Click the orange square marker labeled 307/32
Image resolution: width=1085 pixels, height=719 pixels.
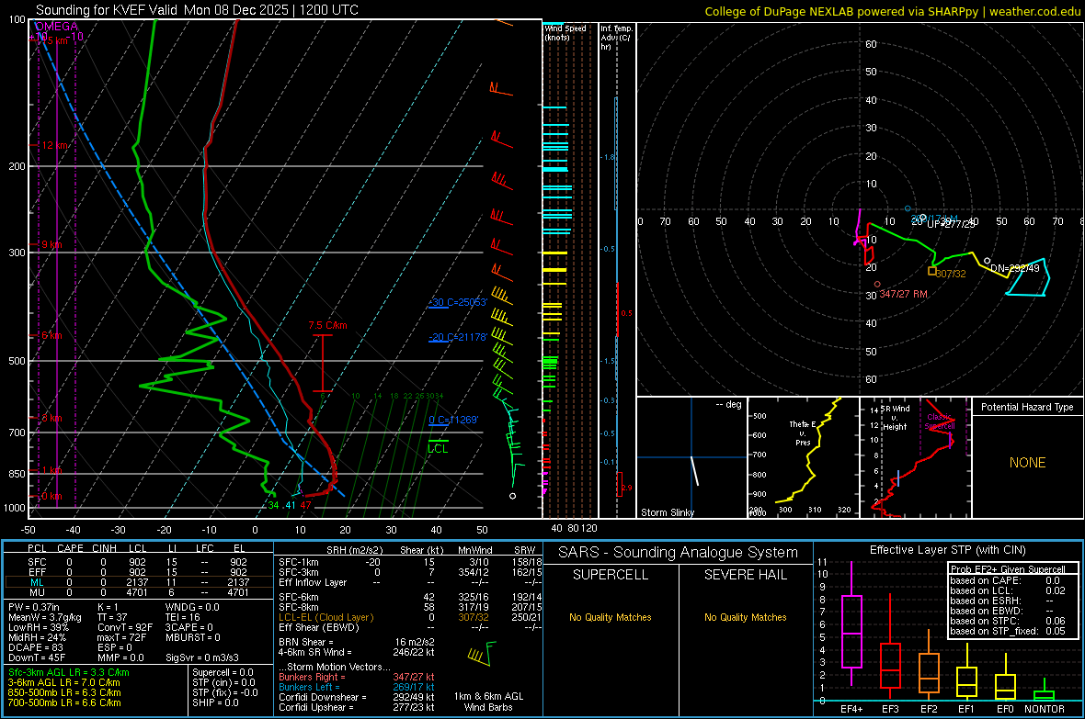tap(932, 272)
